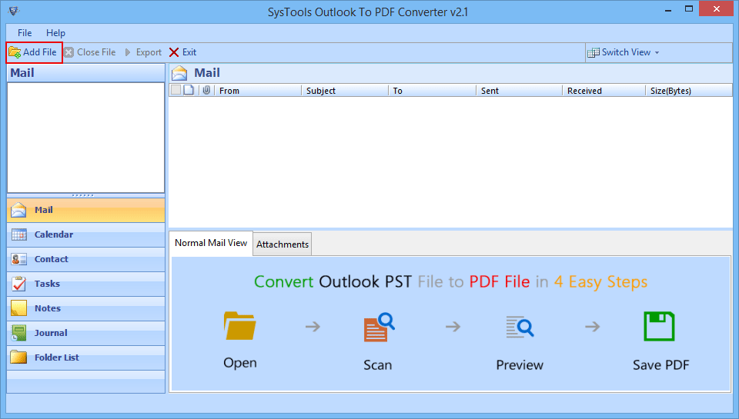This screenshot has height=419, width=739.
Task: Select Folder List in the navigation pane
Action: click(85, 357)
